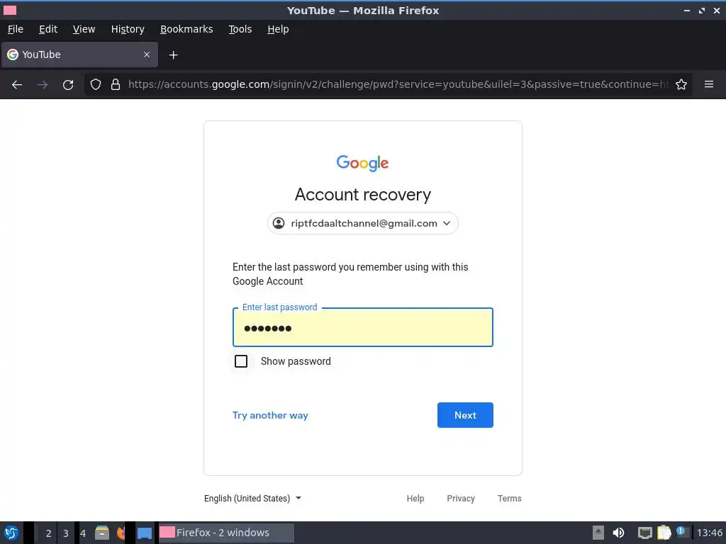Open the Terms link in the footer

tap(509, 498)
